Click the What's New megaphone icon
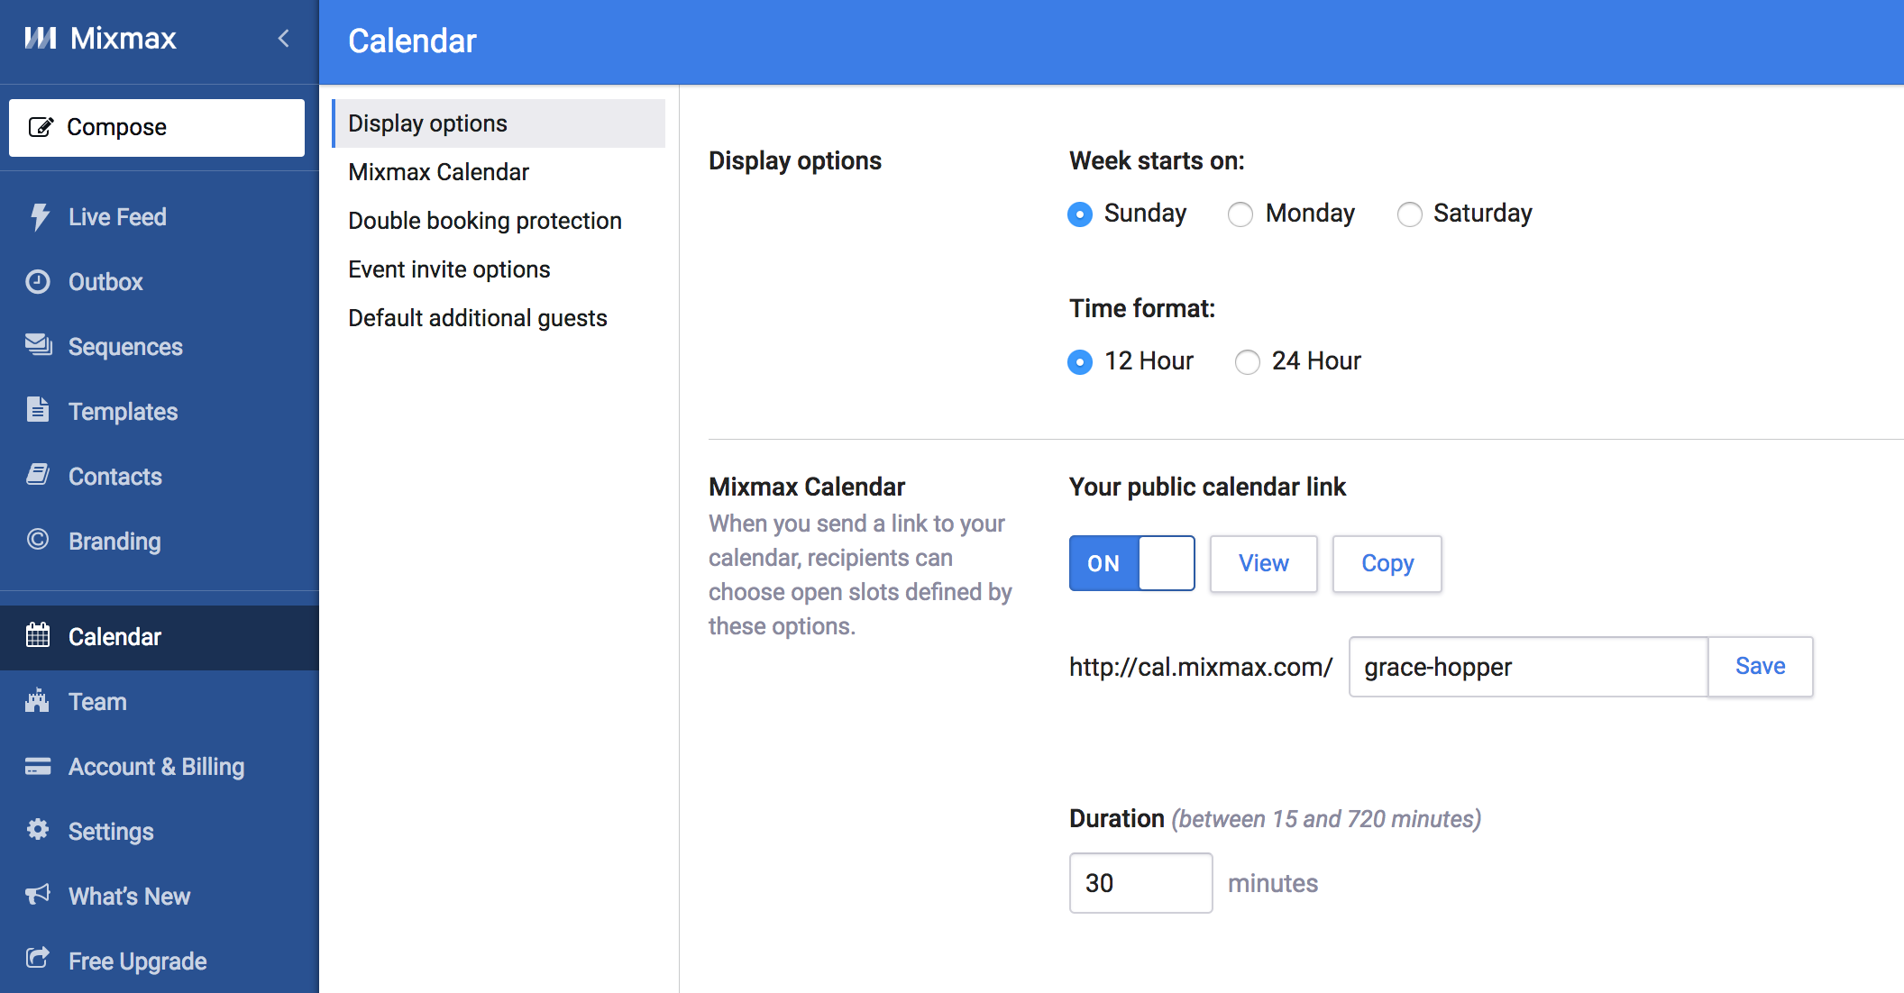Image resolution: width=1904 pixels, height=993 pixels. coord(38,895)
